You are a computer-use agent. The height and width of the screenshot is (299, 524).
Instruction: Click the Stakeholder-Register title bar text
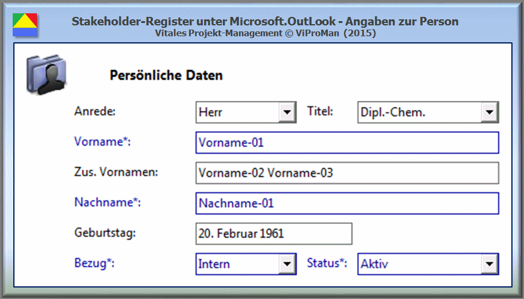coord(265,21)
